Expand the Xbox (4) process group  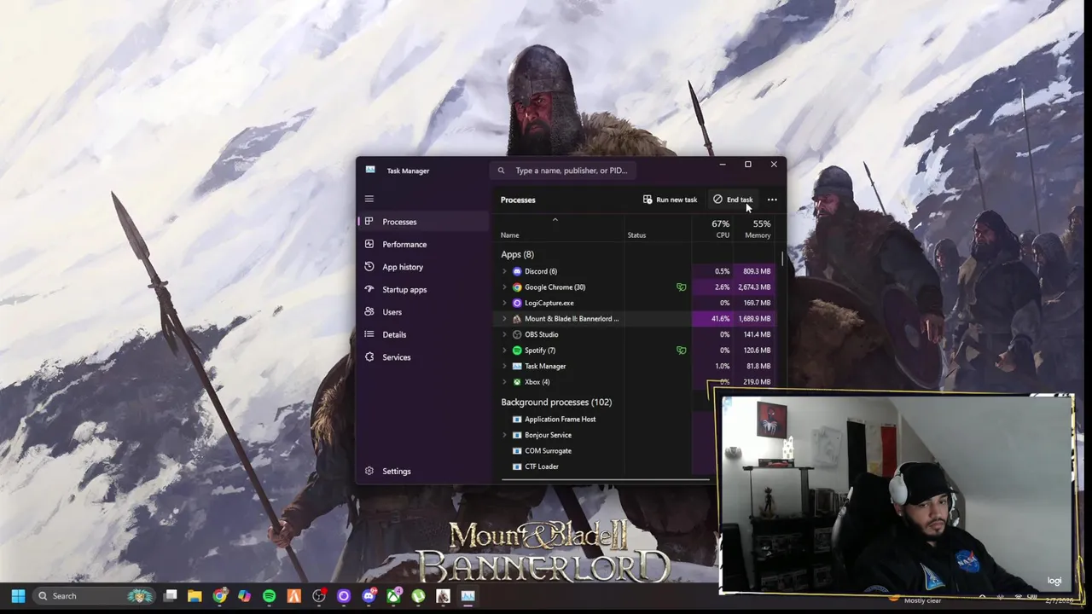pos(504,382)
